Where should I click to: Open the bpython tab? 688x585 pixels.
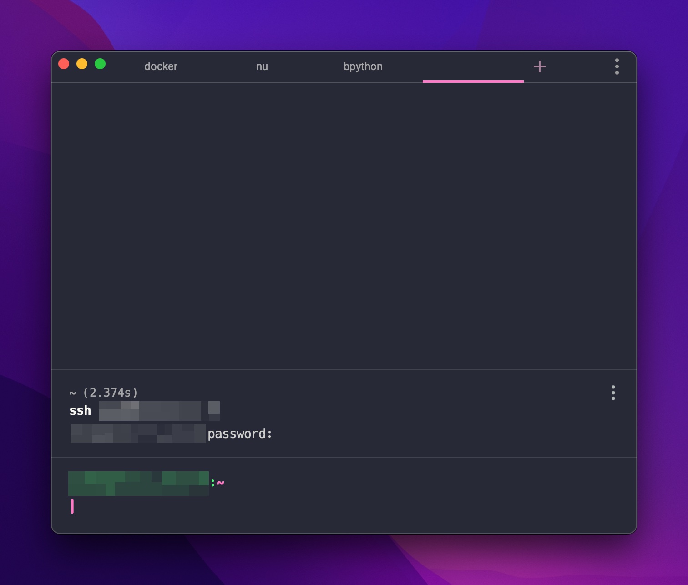pyautogui.click(x=363, y=66)
